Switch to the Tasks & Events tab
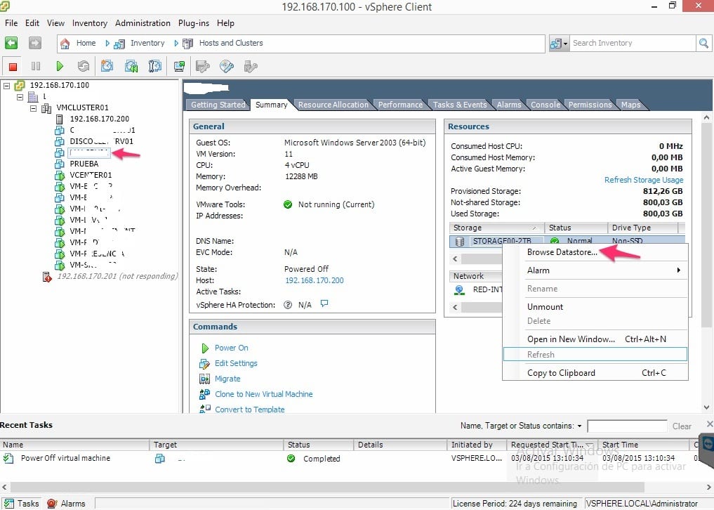714x510 pixels. [460, 104]
